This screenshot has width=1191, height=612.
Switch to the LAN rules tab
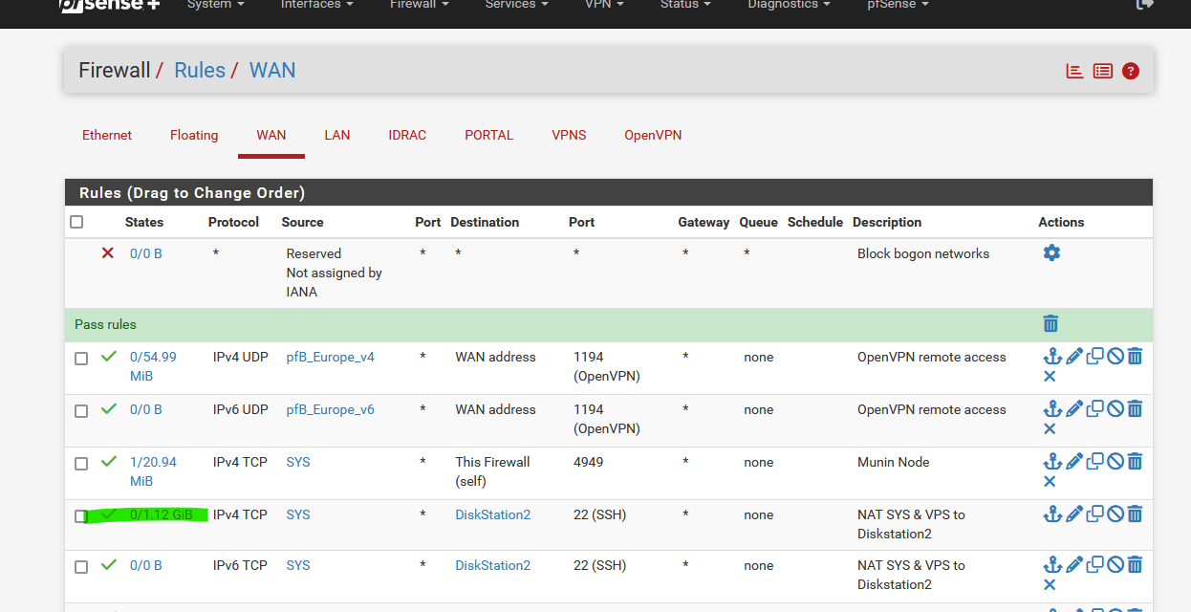[x=337, y=135]
